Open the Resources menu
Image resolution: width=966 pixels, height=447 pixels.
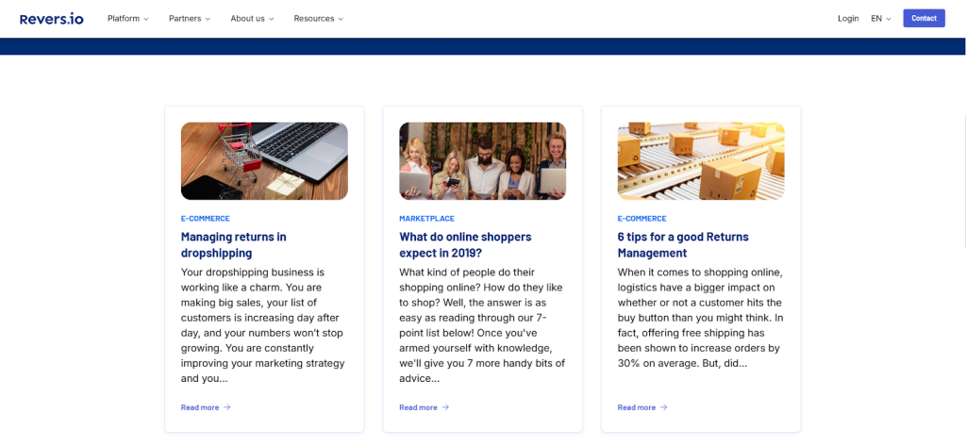pyautogui.click(x=319, y=19)
